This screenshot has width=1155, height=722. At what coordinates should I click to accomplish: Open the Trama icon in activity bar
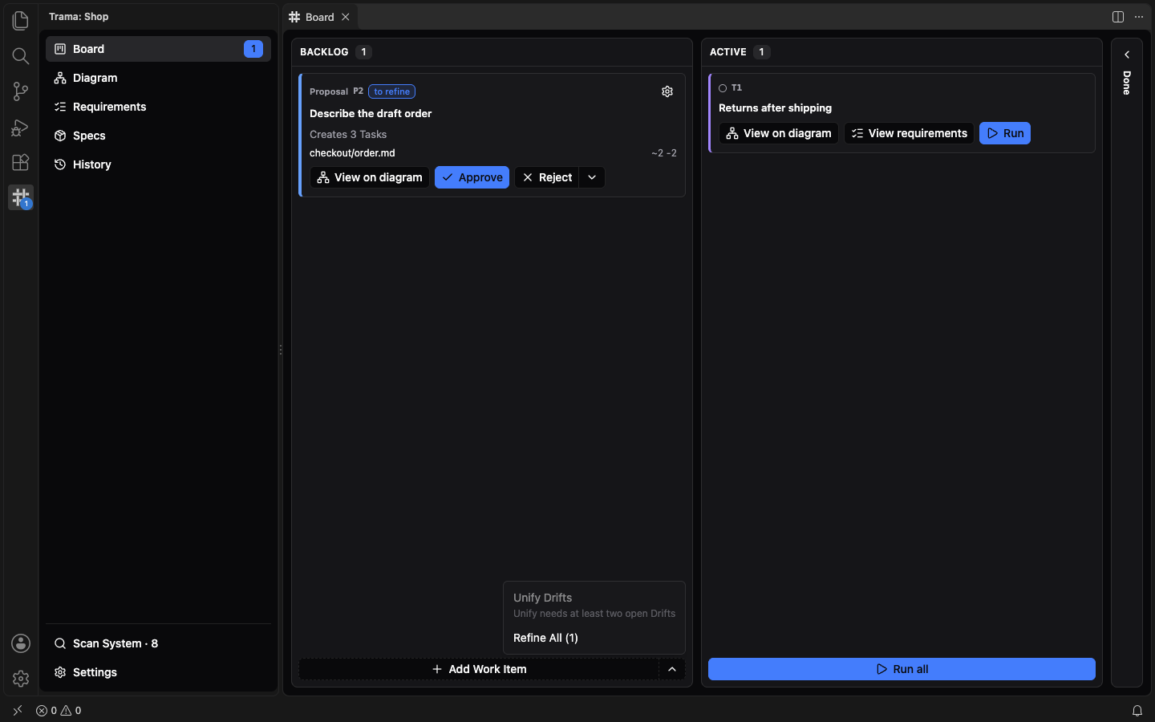21,197
